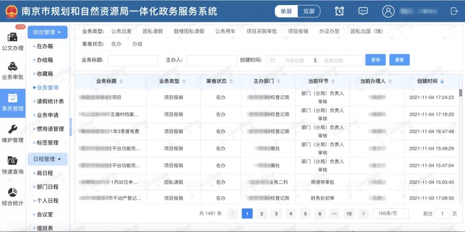Click the 查询 search button
This screenshot has width=465, height=232.
pos(375,60)
